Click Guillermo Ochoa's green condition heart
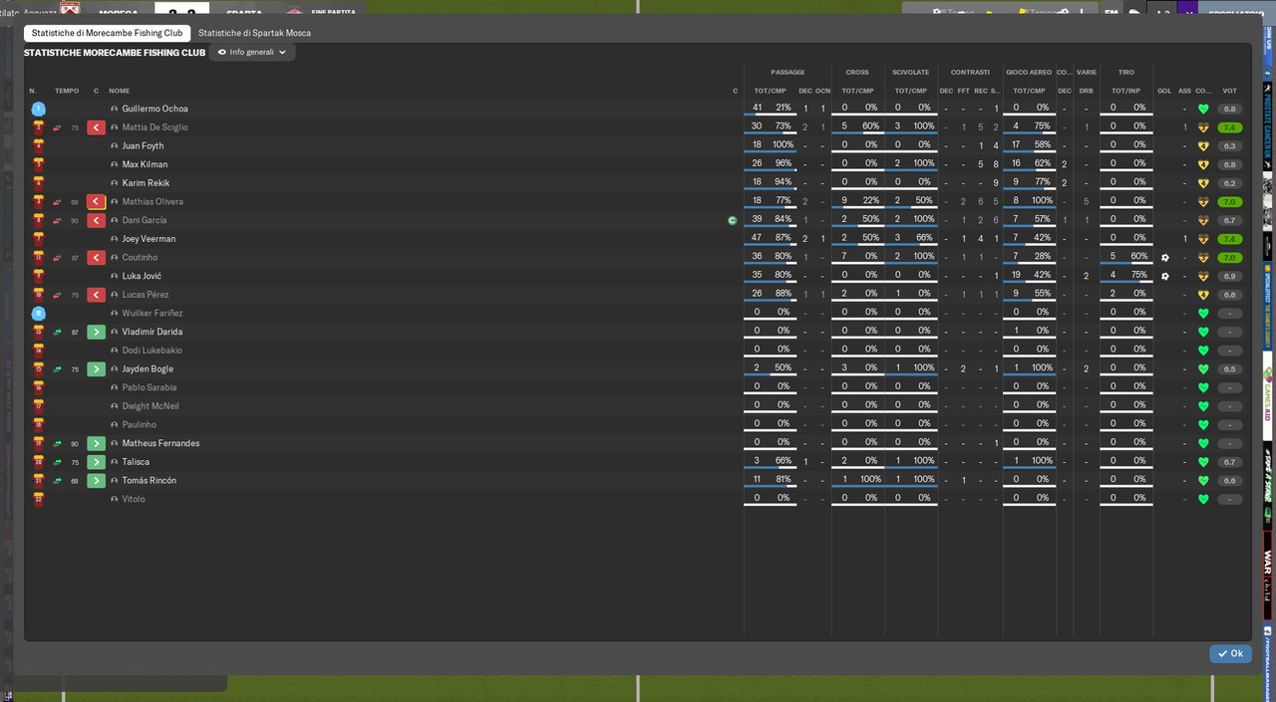This screenshot has height=702, width=1276. pyautogui.click(x=1203, y=110)
